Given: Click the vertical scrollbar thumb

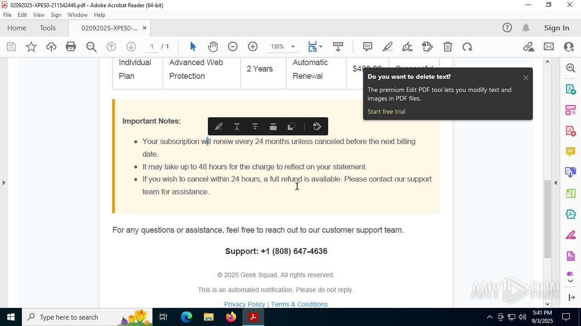Looking at the screenshot, I should coord(547,219).
